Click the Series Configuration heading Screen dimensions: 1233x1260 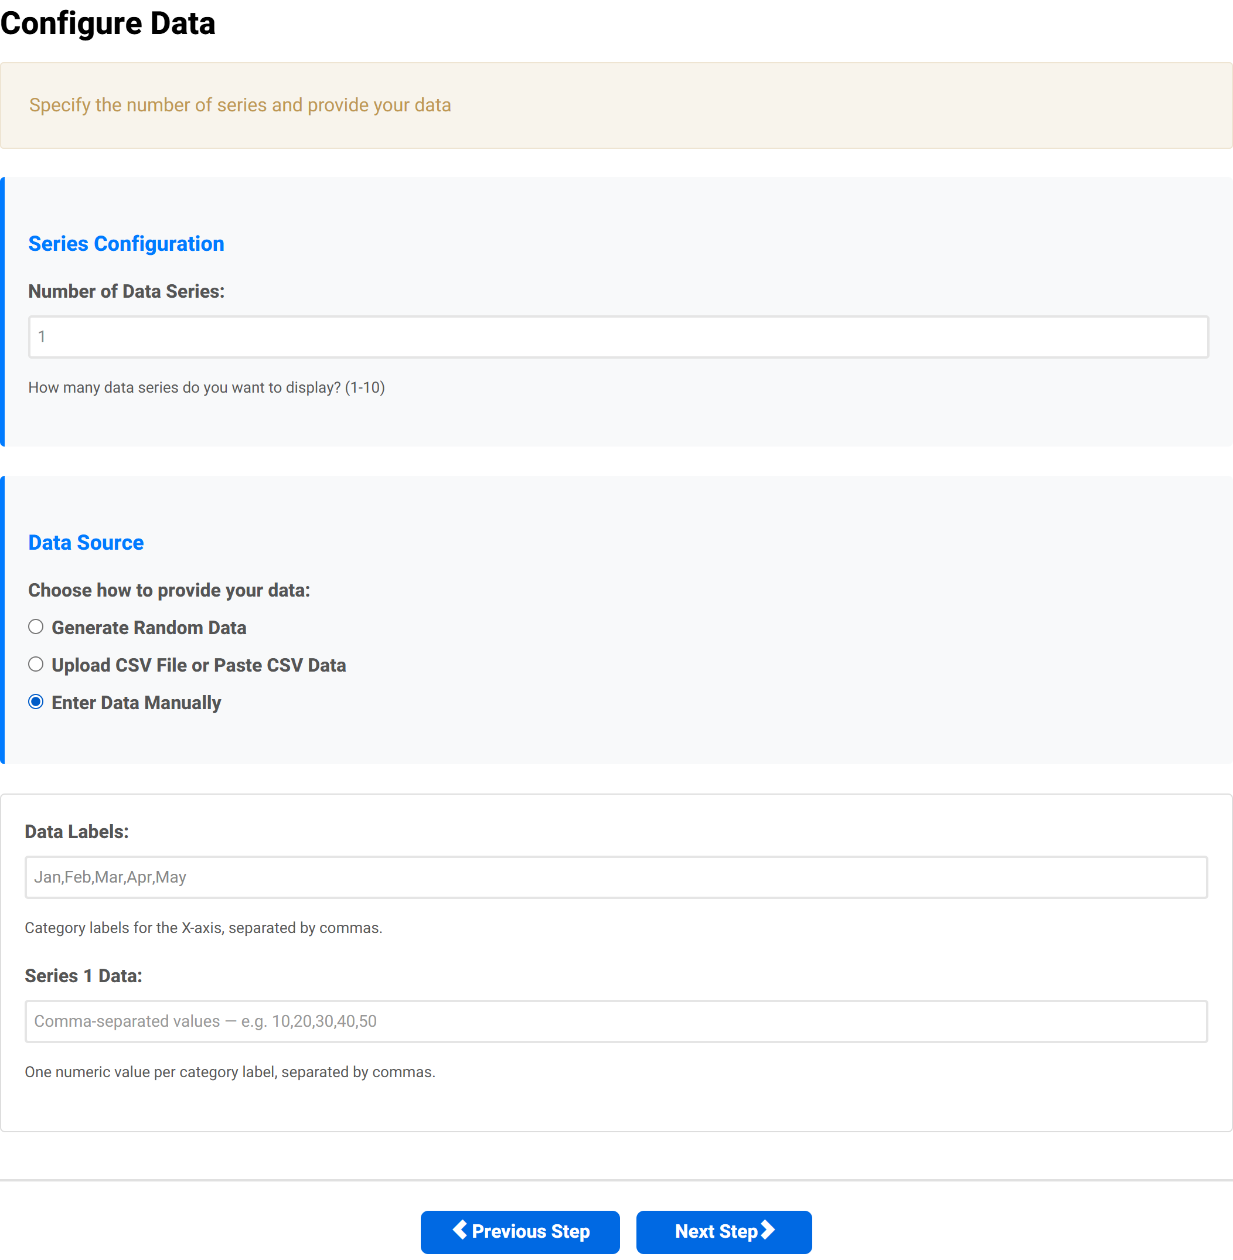(126, 243)
